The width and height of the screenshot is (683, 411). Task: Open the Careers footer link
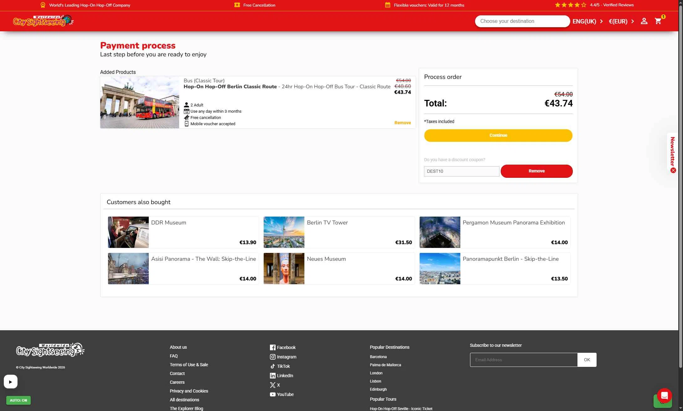177,382
